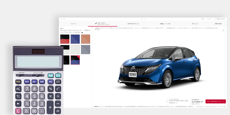Tap the tall plus key on the calculator
Screen dimensions: 230x115
click(x=50, y=107)
